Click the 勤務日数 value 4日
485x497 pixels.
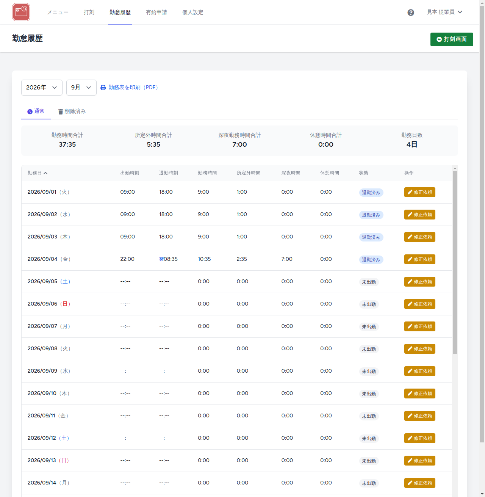pyautogui.click(x=412, y=144)
